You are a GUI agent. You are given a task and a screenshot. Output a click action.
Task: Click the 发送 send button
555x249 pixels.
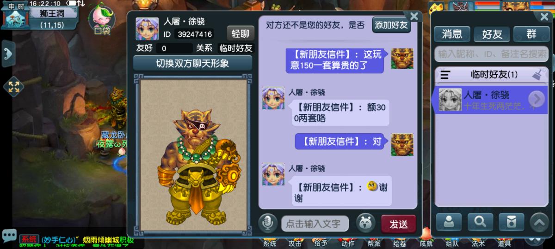[x=398, y=224]
